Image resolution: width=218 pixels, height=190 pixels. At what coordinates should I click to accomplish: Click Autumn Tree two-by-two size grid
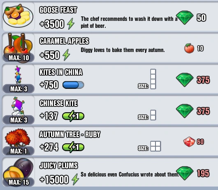coord(155,146)
